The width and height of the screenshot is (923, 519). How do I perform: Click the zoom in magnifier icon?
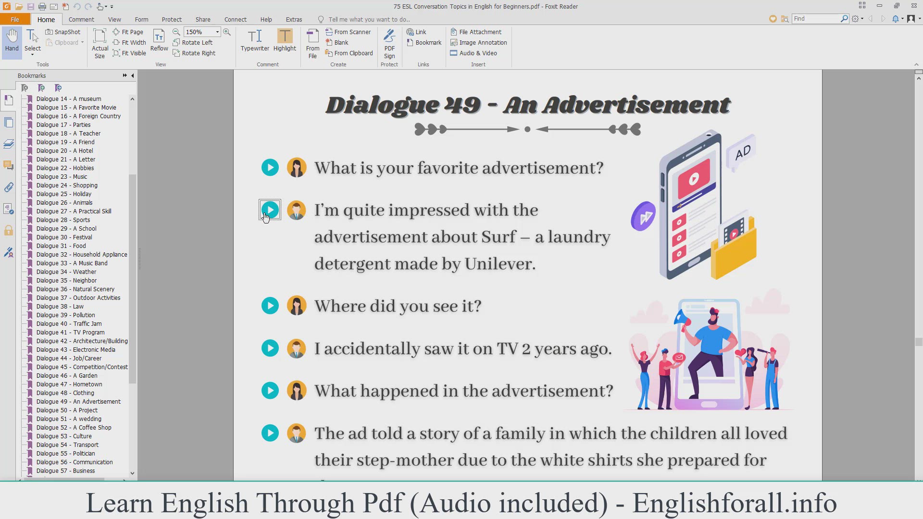pos(227,32)
